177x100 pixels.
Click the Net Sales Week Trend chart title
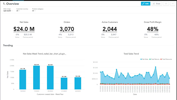click(45, 54)
